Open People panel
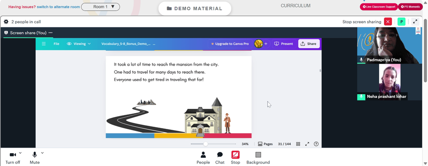 coord(203,158)
